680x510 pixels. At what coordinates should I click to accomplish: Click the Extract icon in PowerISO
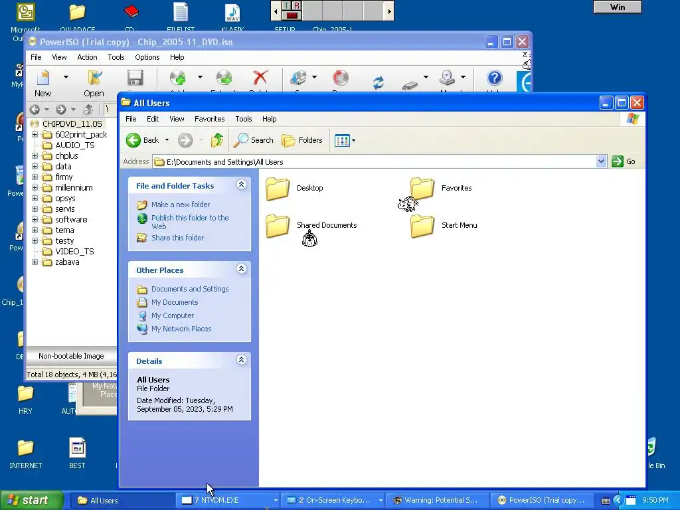point(224,78)
